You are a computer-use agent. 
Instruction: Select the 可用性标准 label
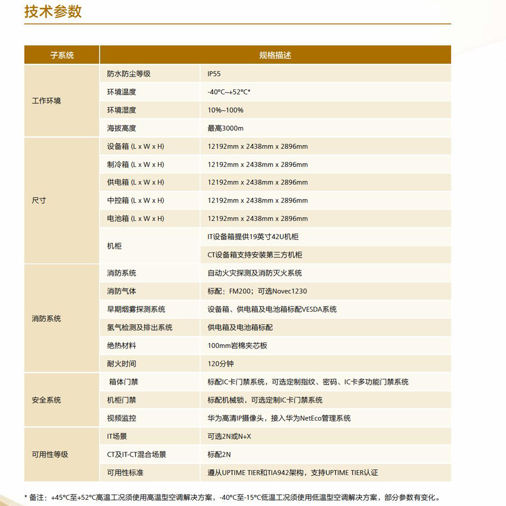coord(125,473)
